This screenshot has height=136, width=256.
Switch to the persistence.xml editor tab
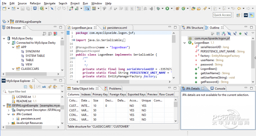[x=117, y=28]
